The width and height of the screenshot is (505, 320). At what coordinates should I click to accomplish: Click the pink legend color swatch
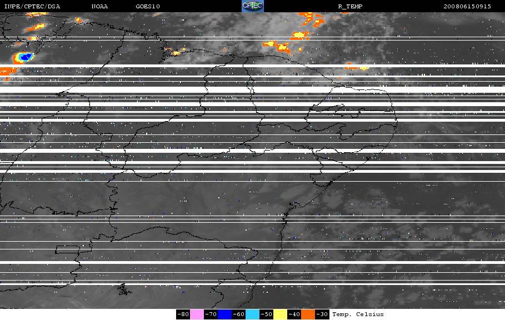(197, 314)
